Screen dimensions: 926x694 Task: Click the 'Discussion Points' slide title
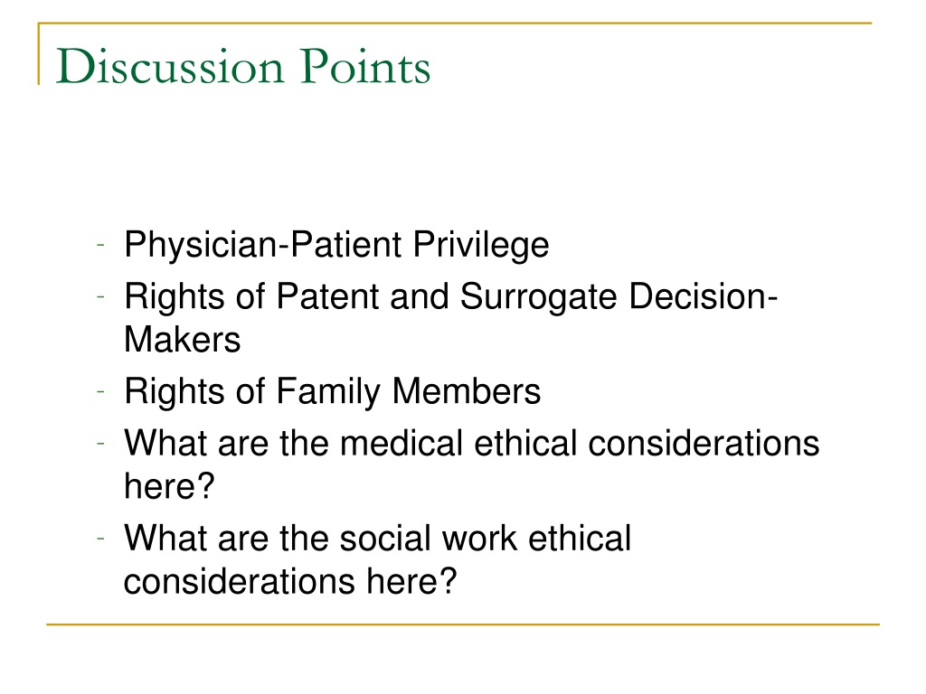(242, 66)
